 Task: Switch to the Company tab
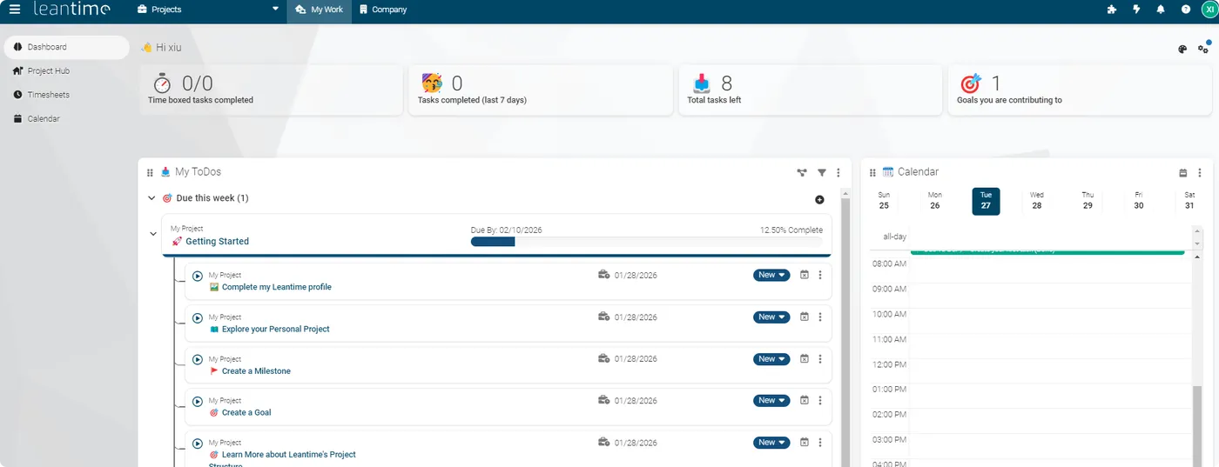point(383,10)
